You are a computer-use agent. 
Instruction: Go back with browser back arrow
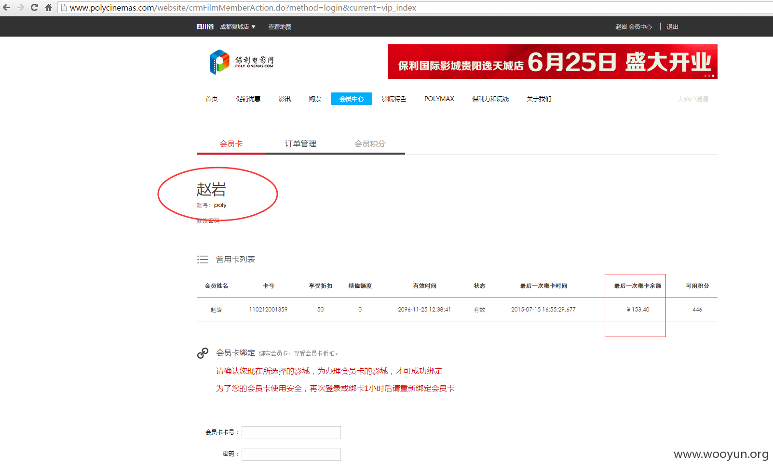(x=6, y=7)
